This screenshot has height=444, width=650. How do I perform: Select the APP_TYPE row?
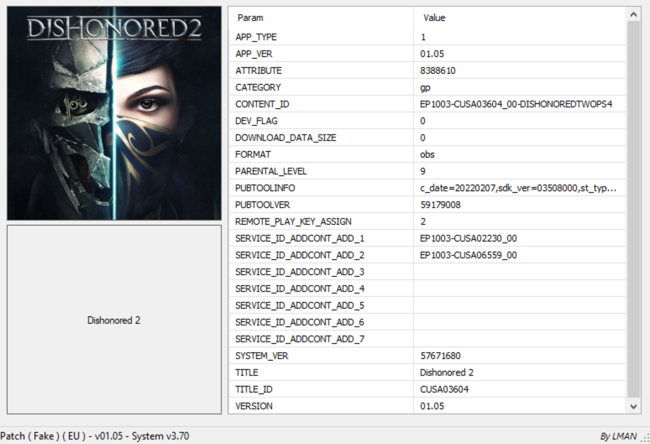coord(427,37)
